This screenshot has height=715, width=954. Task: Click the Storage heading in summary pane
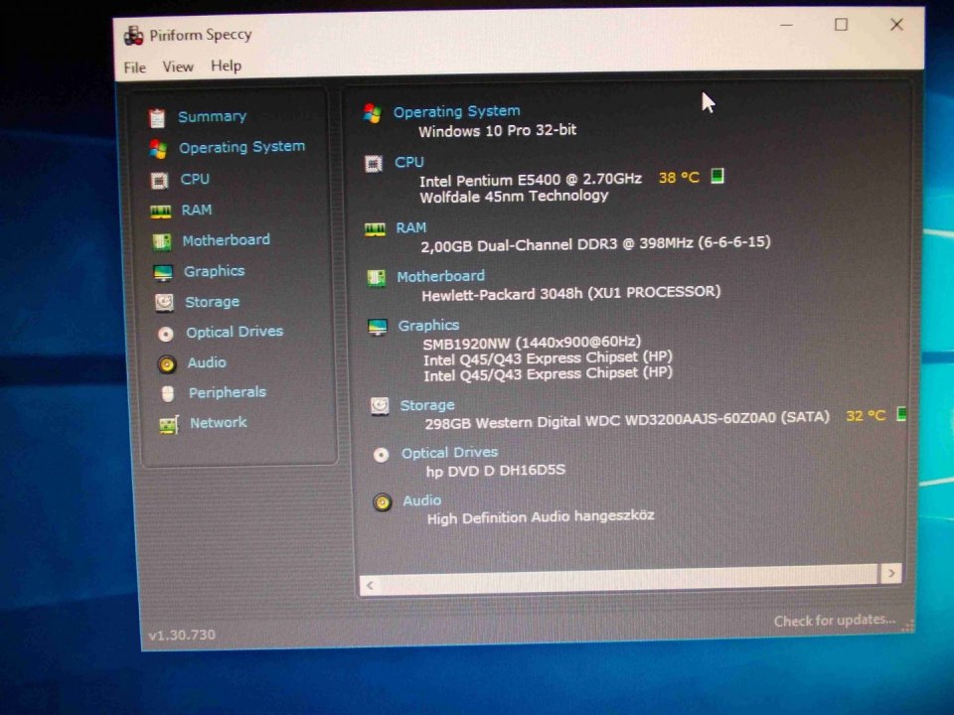click(427, 405)
